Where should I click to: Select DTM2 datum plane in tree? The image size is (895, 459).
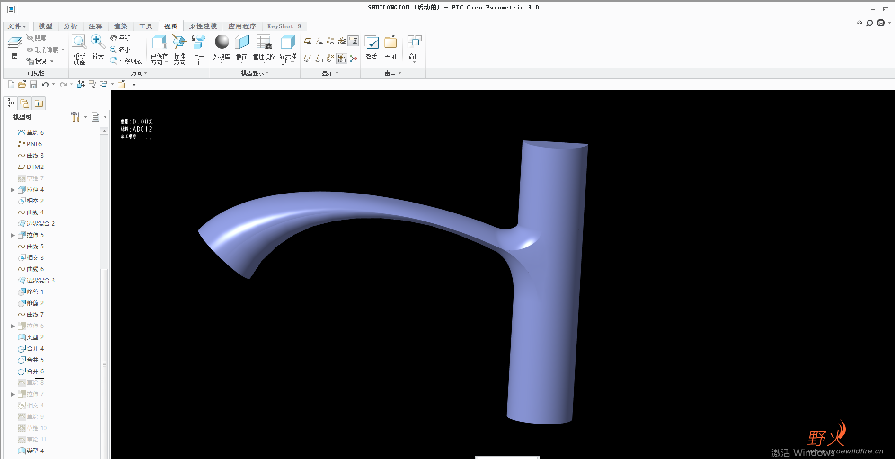click(x=31, y=167)
